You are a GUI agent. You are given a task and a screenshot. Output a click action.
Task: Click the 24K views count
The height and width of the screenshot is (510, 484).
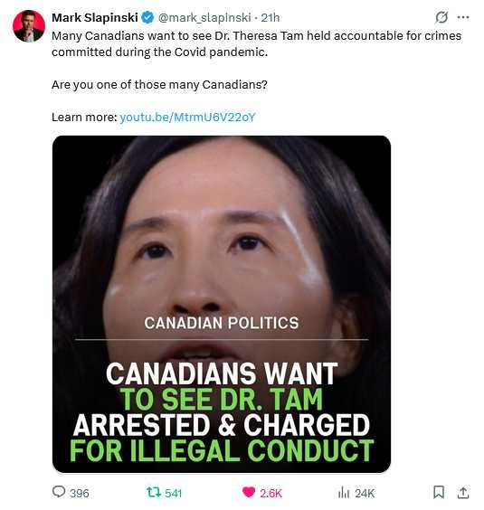(365, 493)
